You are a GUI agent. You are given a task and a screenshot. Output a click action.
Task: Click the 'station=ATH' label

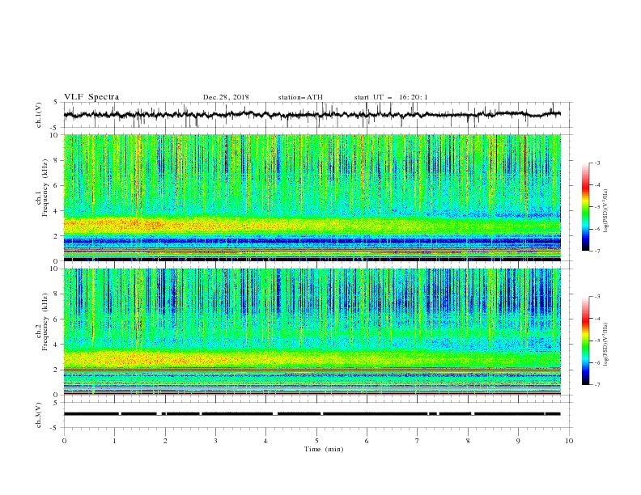point(300,97)
